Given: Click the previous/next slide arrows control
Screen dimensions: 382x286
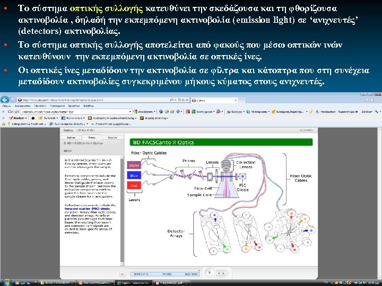Looking at the screenshot, I should click(x=221, y=273).
